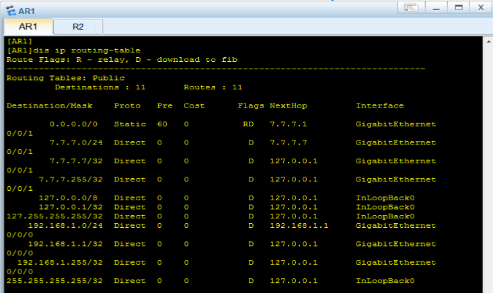Screen dimensions: 493x293
Task: Click the preference value 60
Action: click(x=162, y=124)
